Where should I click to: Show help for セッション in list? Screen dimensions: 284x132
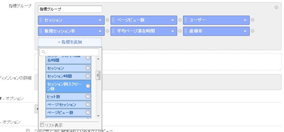88,68
